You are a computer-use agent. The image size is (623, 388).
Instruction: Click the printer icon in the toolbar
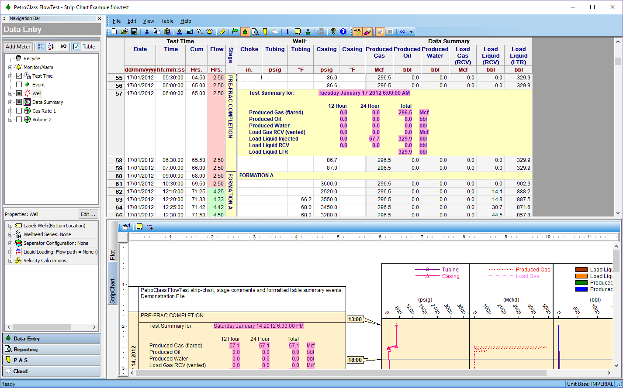coord(320,31)
